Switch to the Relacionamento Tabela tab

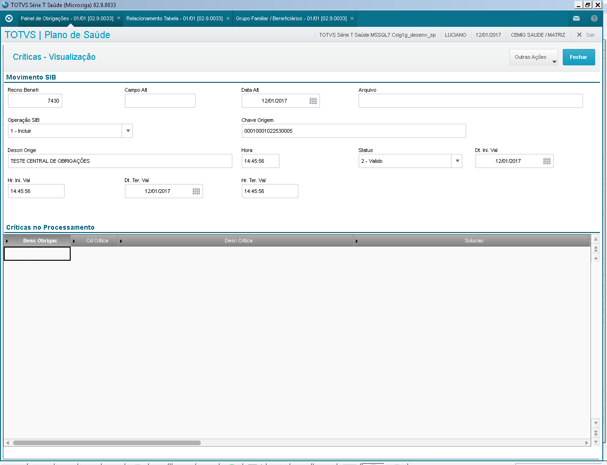pyautogui.click(x=174, y=18)
